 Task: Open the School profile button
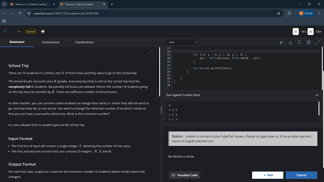click(306, 13)
